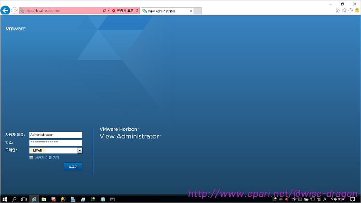The width and height of the screenshot is (361, 203).
Task: Restore down the browser window
Action: (342, 4)
